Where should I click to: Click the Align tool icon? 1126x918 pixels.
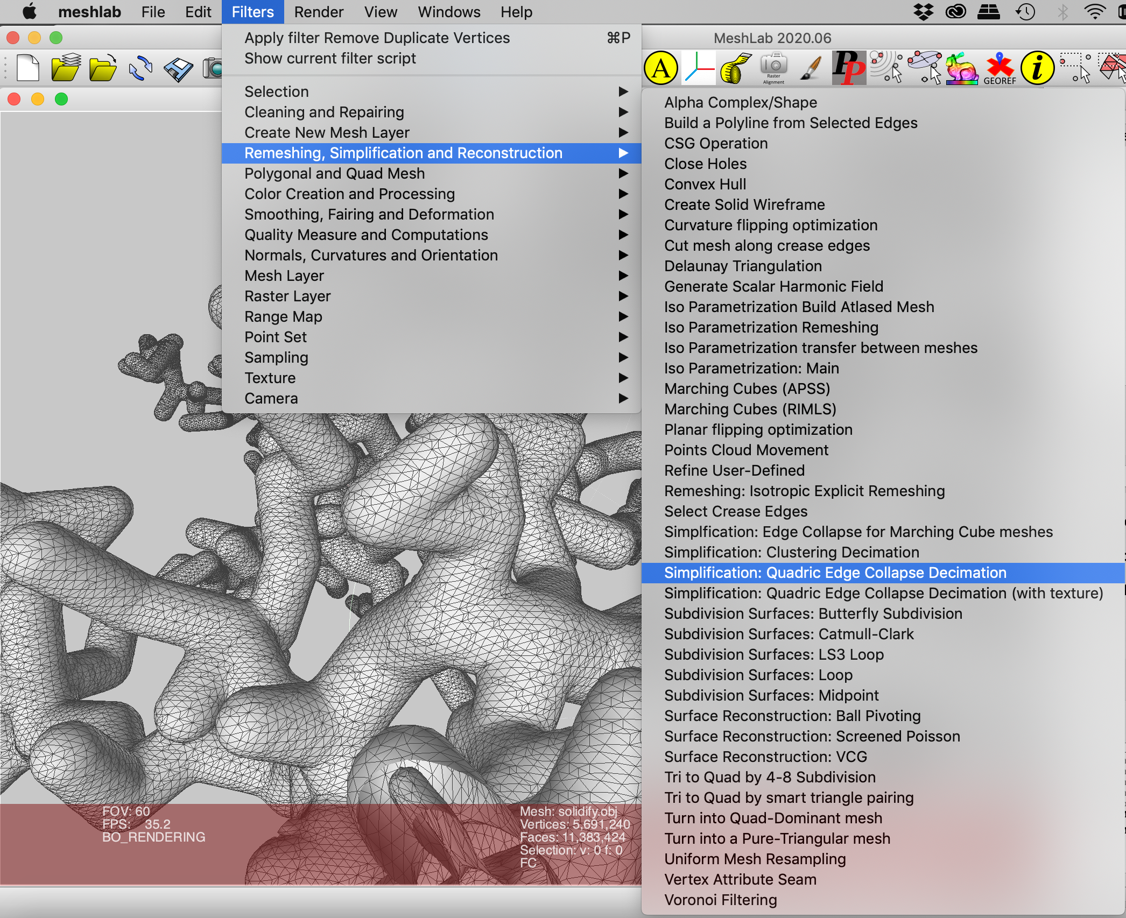click(661, 68)
